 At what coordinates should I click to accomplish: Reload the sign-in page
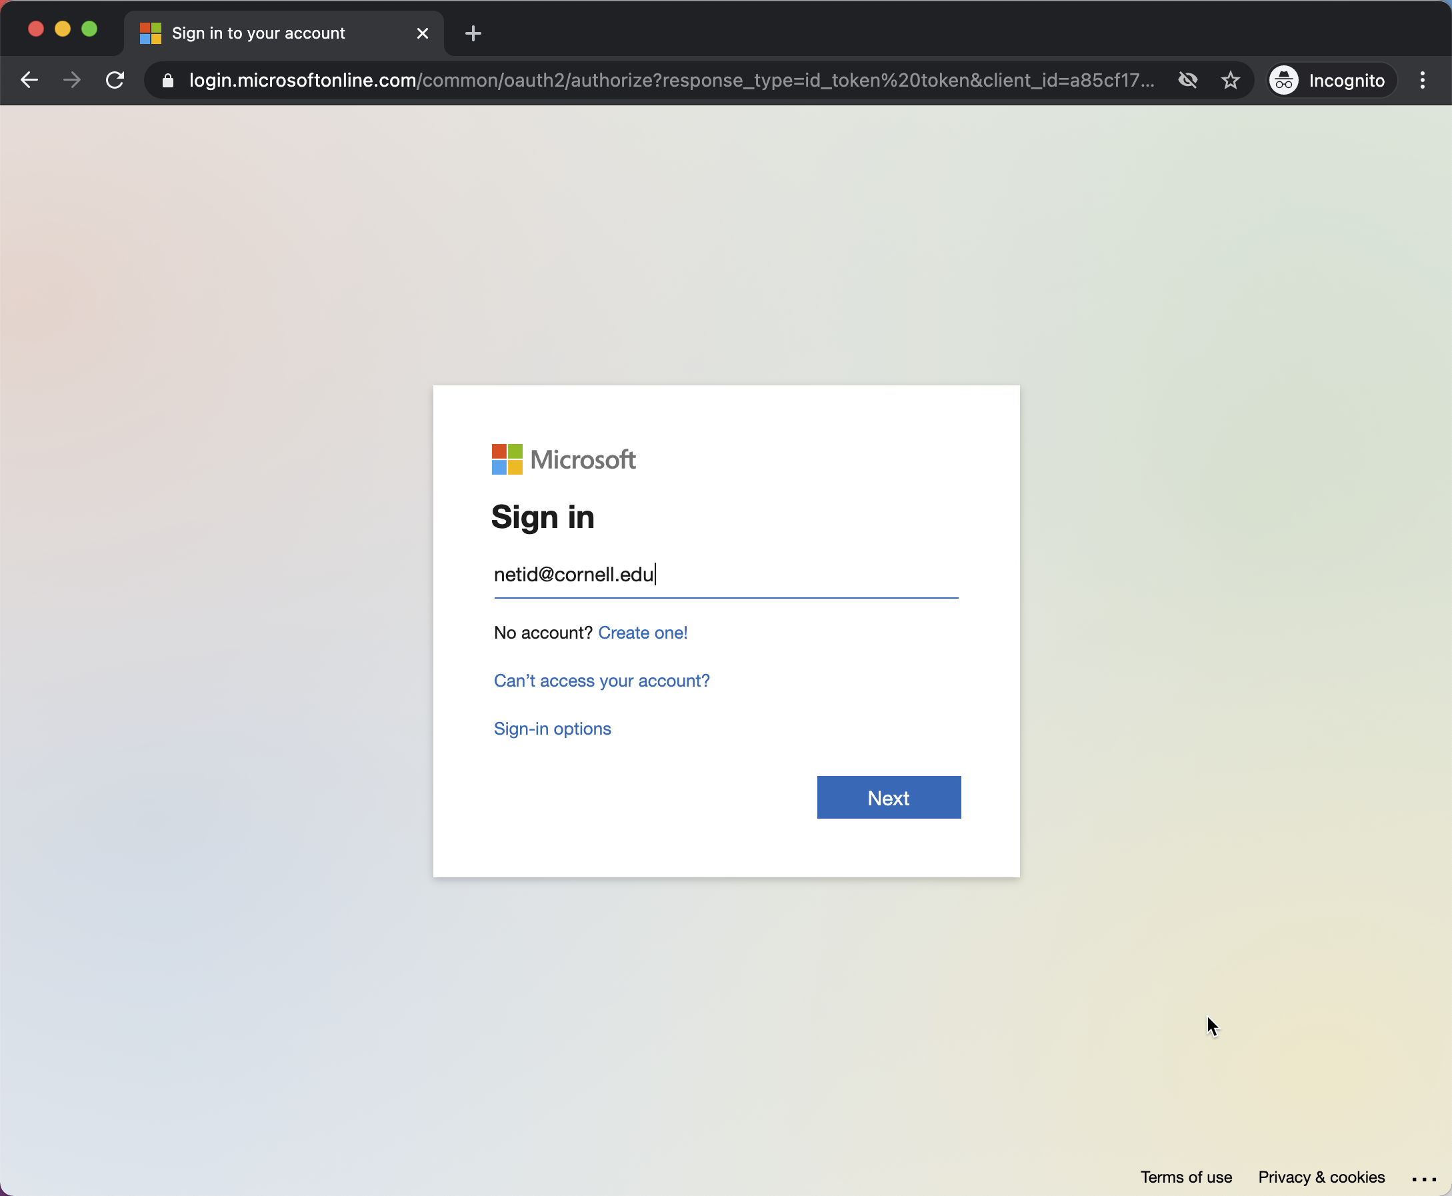[x=115, y=81]
